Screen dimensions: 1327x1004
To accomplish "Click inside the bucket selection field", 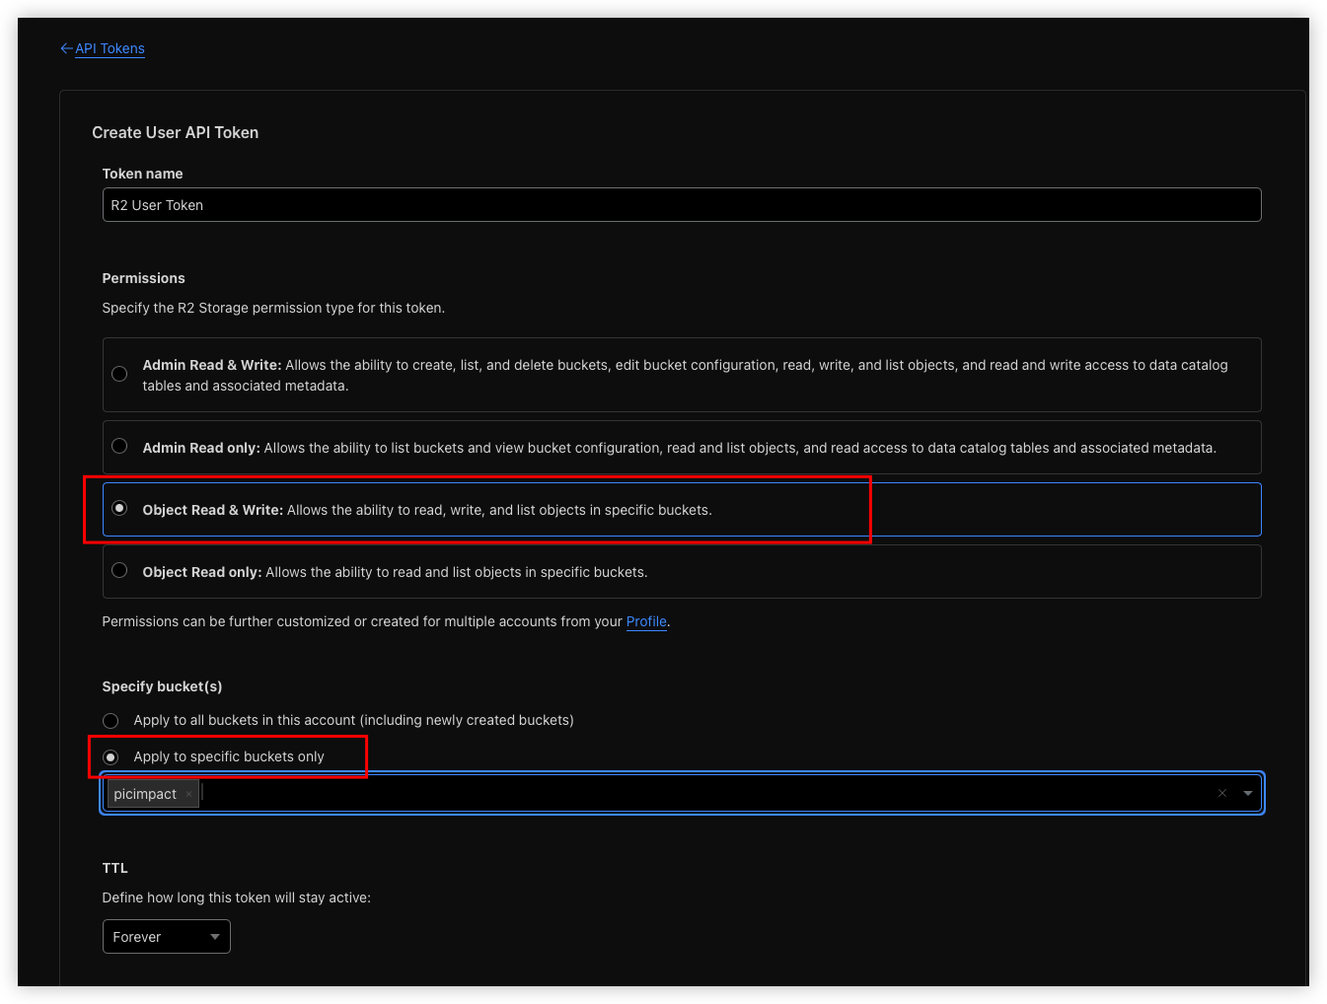I will 682,793.
